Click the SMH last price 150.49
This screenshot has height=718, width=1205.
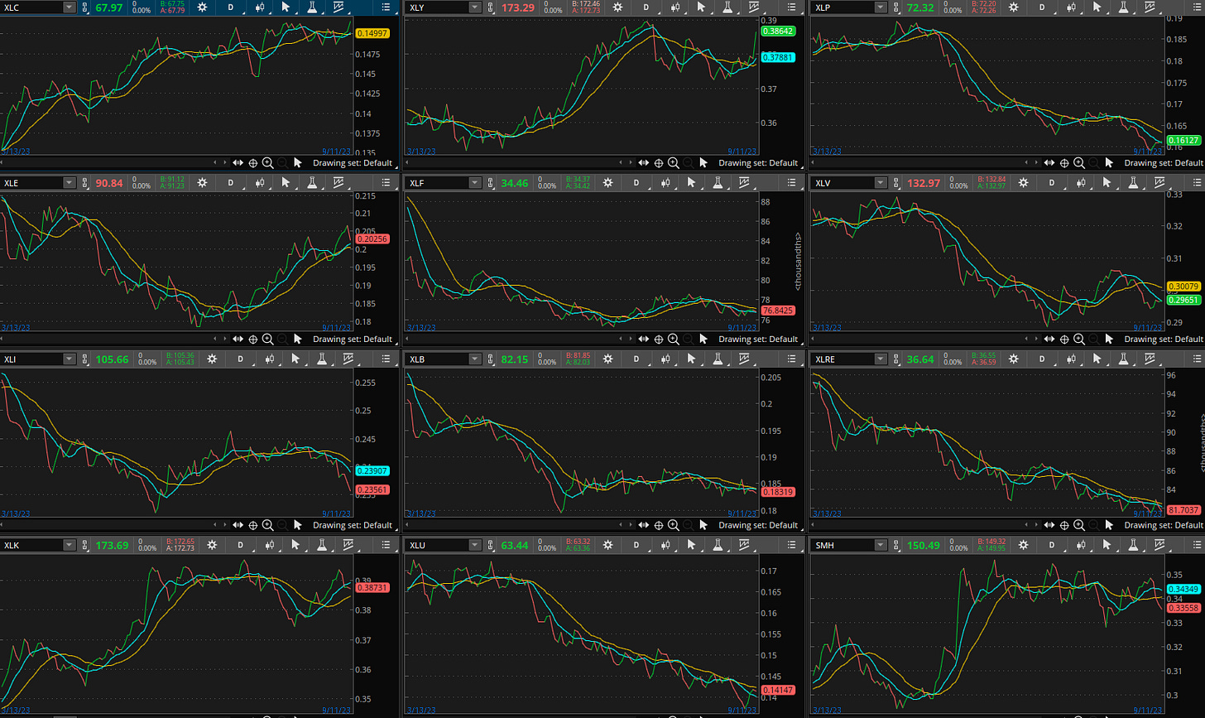point(922,545)
